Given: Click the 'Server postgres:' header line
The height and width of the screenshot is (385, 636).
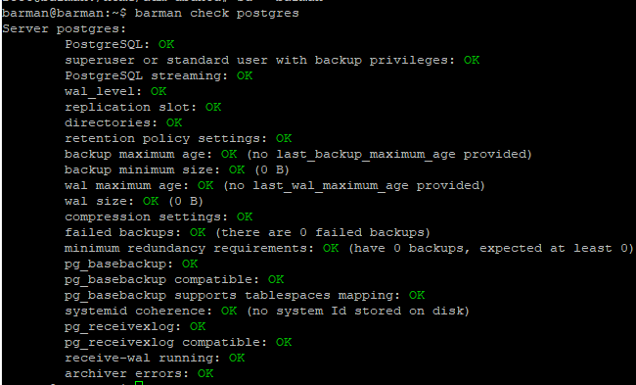Looking at the screenshot, I should pos(64,28).
